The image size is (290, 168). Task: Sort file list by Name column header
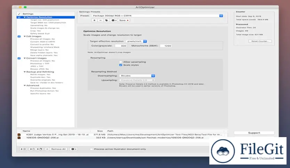click(26, 131)
